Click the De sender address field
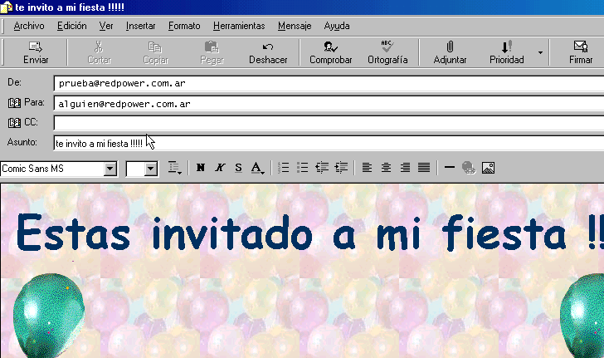Screen dimensions: 604x358 [x=329, y=83]
